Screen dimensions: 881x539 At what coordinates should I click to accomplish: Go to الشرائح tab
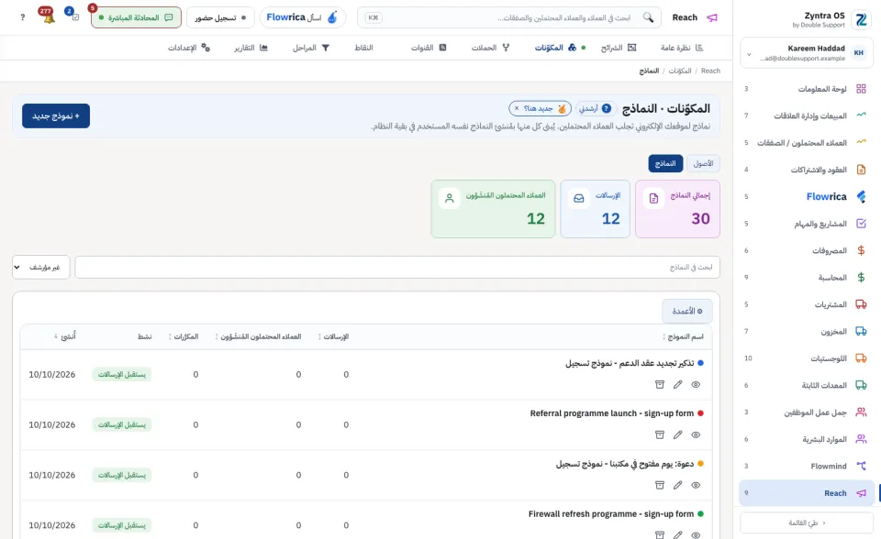pos(618,48)
